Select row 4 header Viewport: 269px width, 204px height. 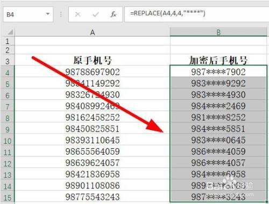click(8, 72)
